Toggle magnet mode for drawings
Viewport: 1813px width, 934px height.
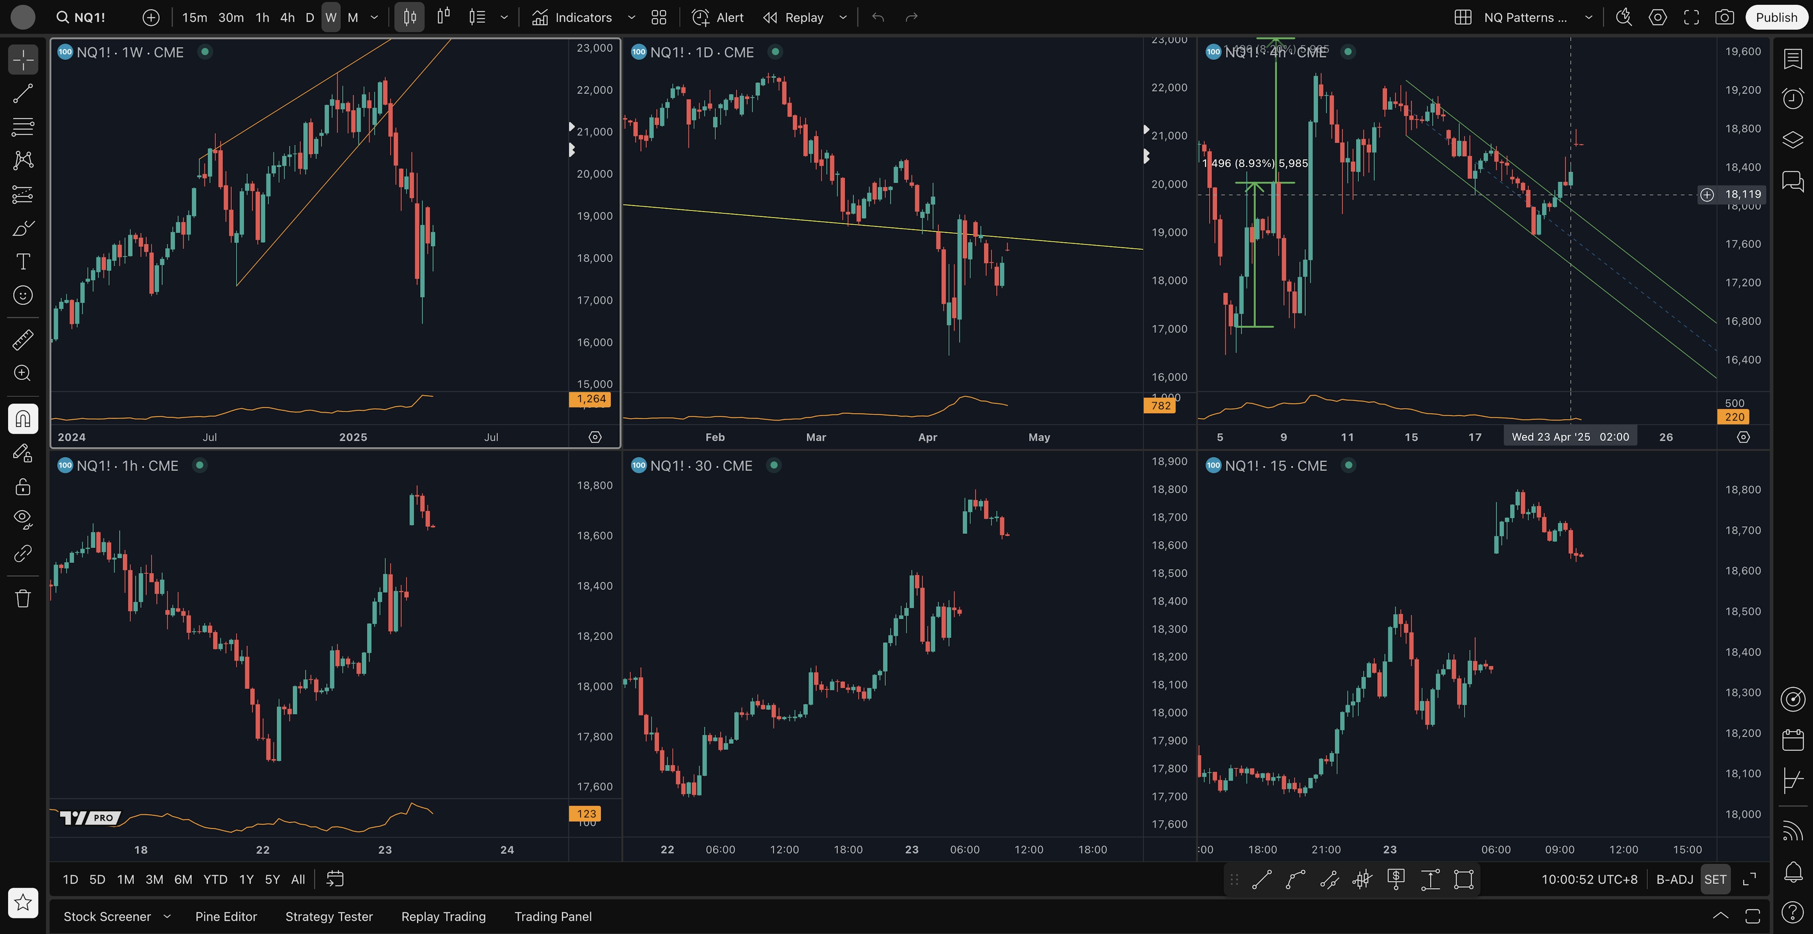coord(23,419)
